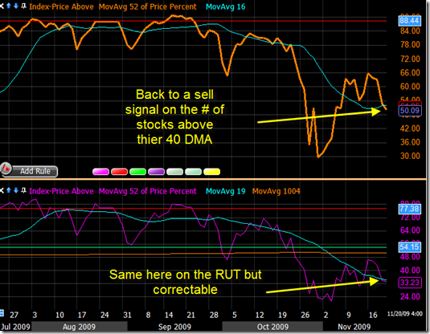
Task: Select the magenta color swatch
Action: [100, 172]
